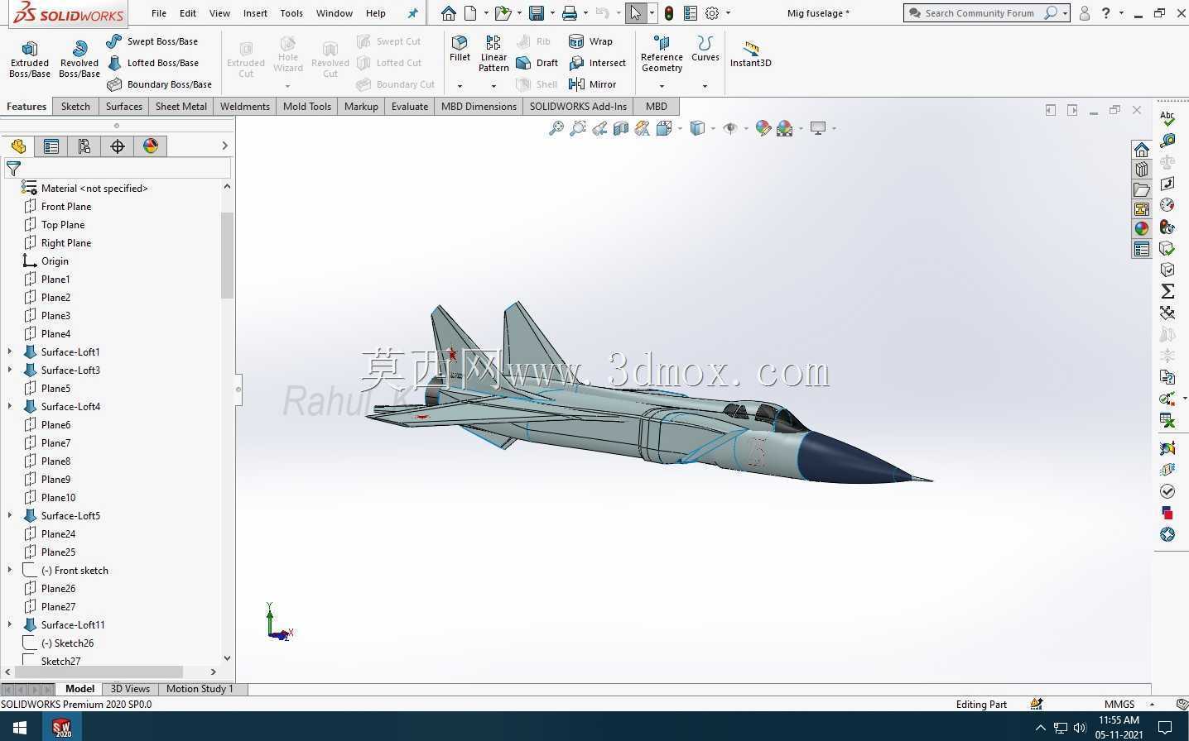
Task: Choose the Lofted Boss/Base command
Action: [153, 63]
